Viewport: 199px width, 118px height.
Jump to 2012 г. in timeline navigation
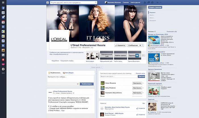[x=152, y=18]
